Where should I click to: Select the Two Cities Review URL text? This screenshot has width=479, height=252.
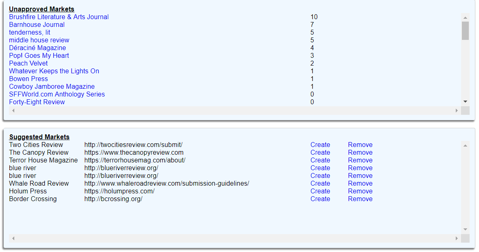click(x=133, y=145)
